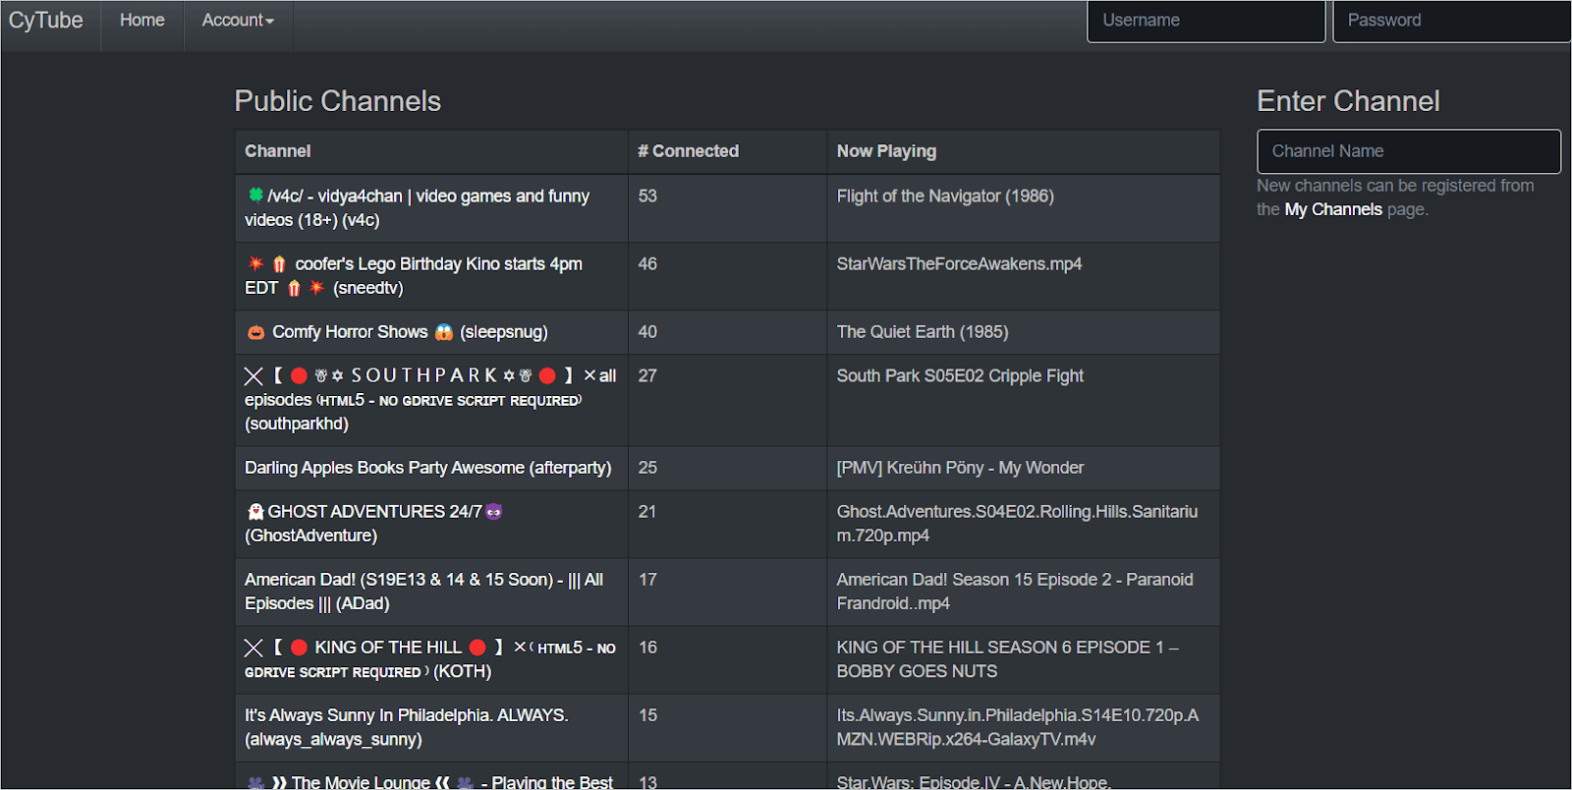Click the Channel Name input box
Viewport: 1572px width, 790px height.
(1408, 151)
